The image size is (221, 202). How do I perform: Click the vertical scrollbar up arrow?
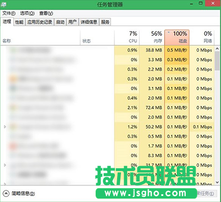pyautogui.click(x=217, y=48)
